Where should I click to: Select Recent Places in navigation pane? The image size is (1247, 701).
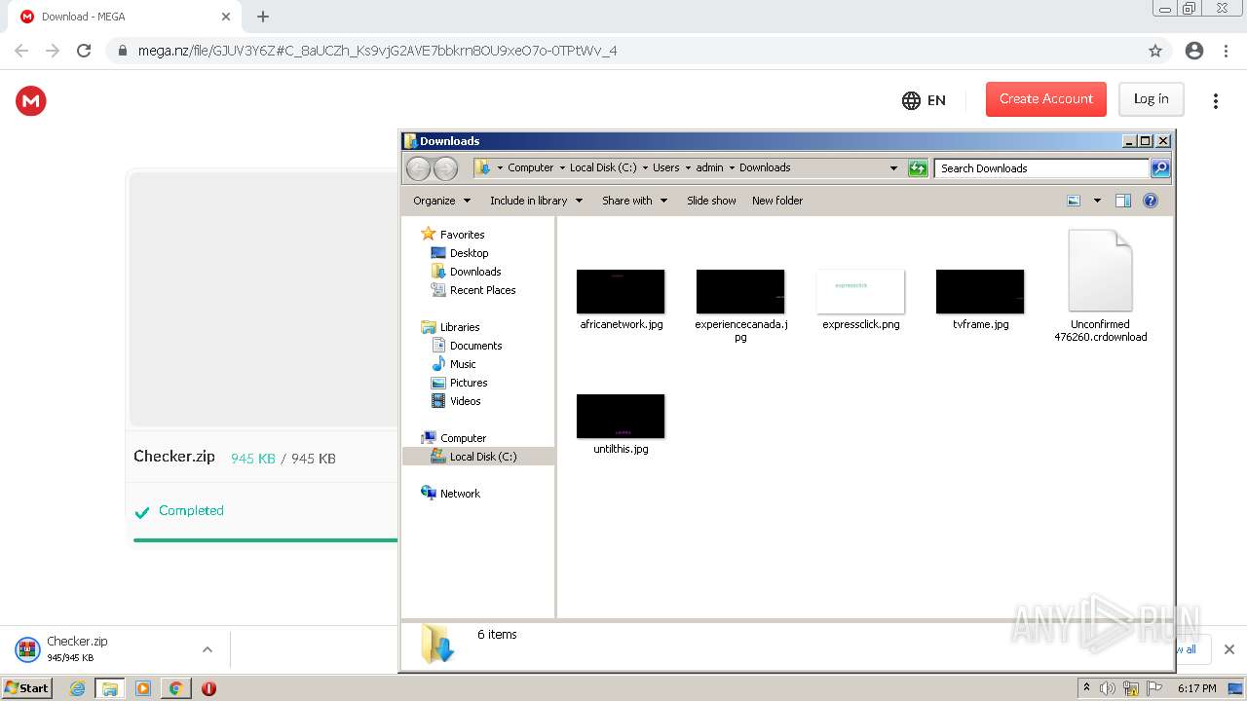coord(473,290)
